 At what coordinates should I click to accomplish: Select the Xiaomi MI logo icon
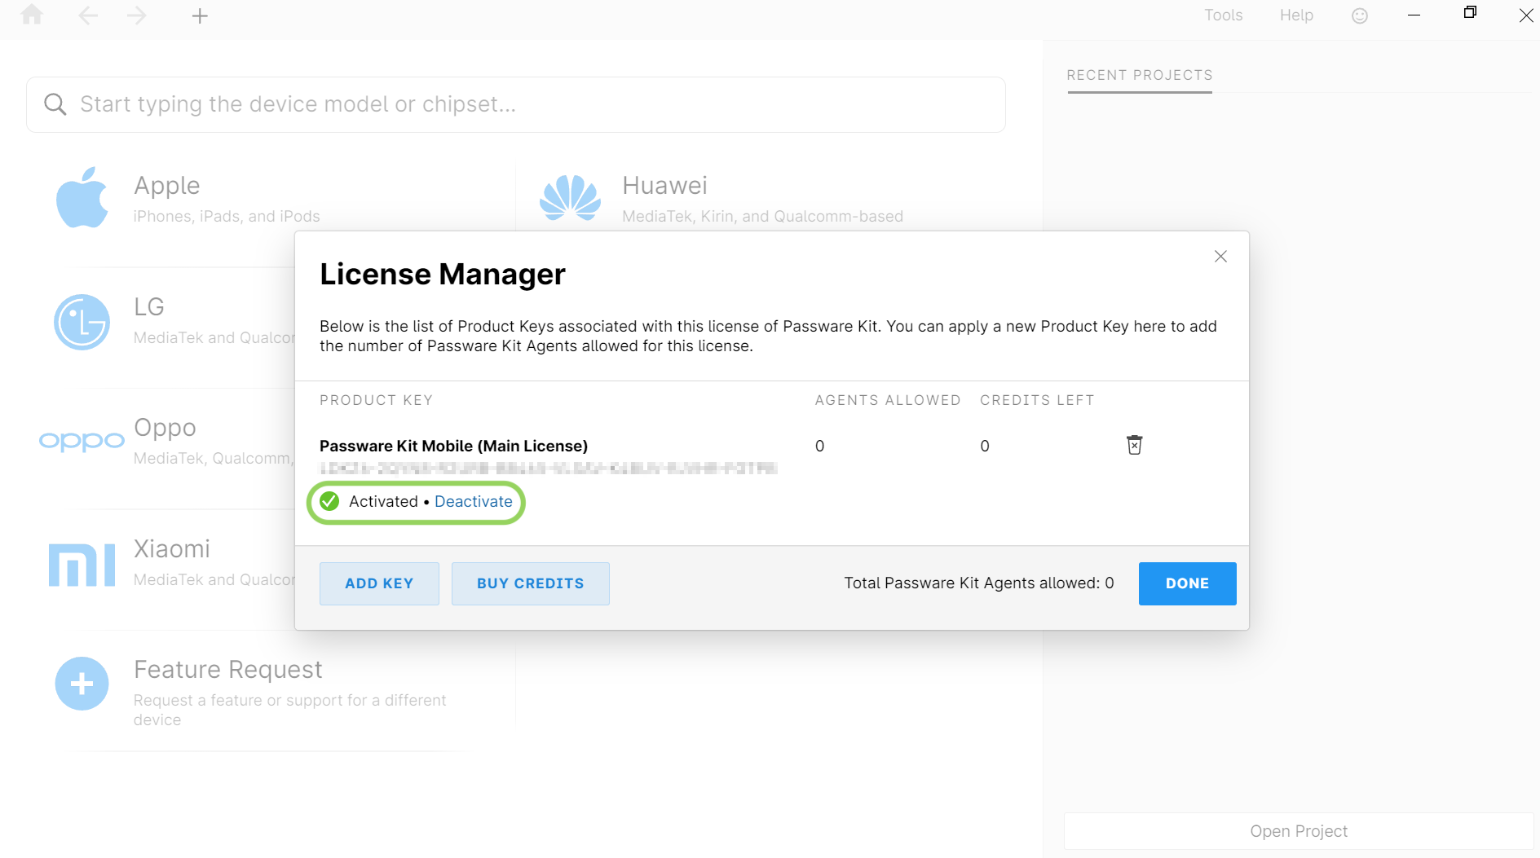tap(82, 565)
